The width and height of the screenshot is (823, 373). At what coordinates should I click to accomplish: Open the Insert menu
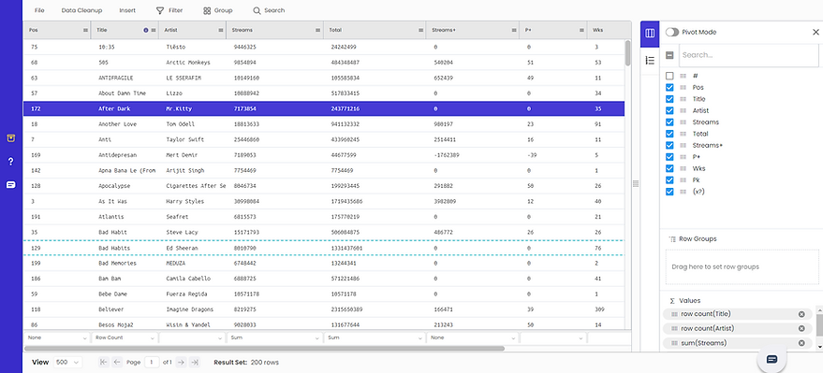point(127,10)
